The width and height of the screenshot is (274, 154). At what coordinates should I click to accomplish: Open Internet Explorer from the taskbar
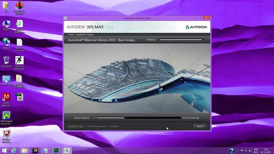[14, 151]
